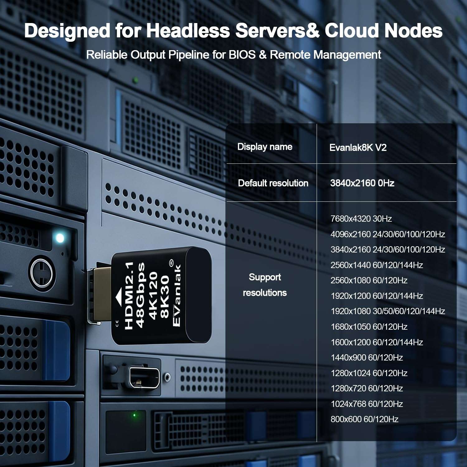The width and height of the screenshot is (467, 467).
Task: Click the gold HDMI connector plug
Action: pos(100,294)
